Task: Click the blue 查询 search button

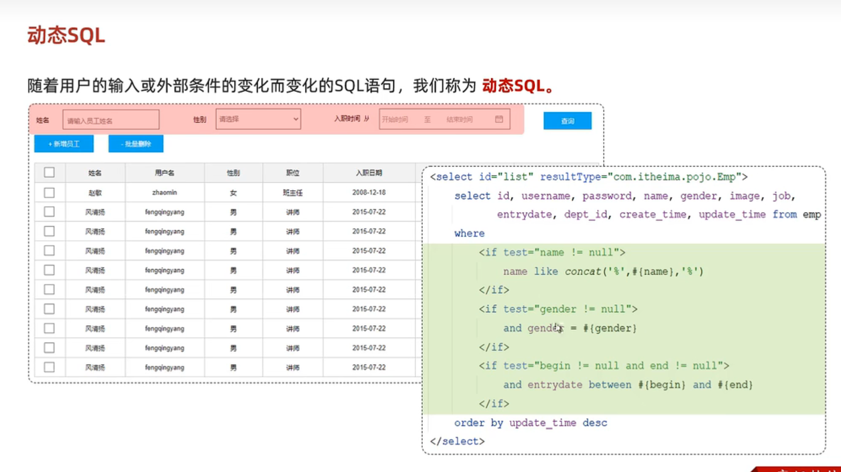Action: pos(567,121)
